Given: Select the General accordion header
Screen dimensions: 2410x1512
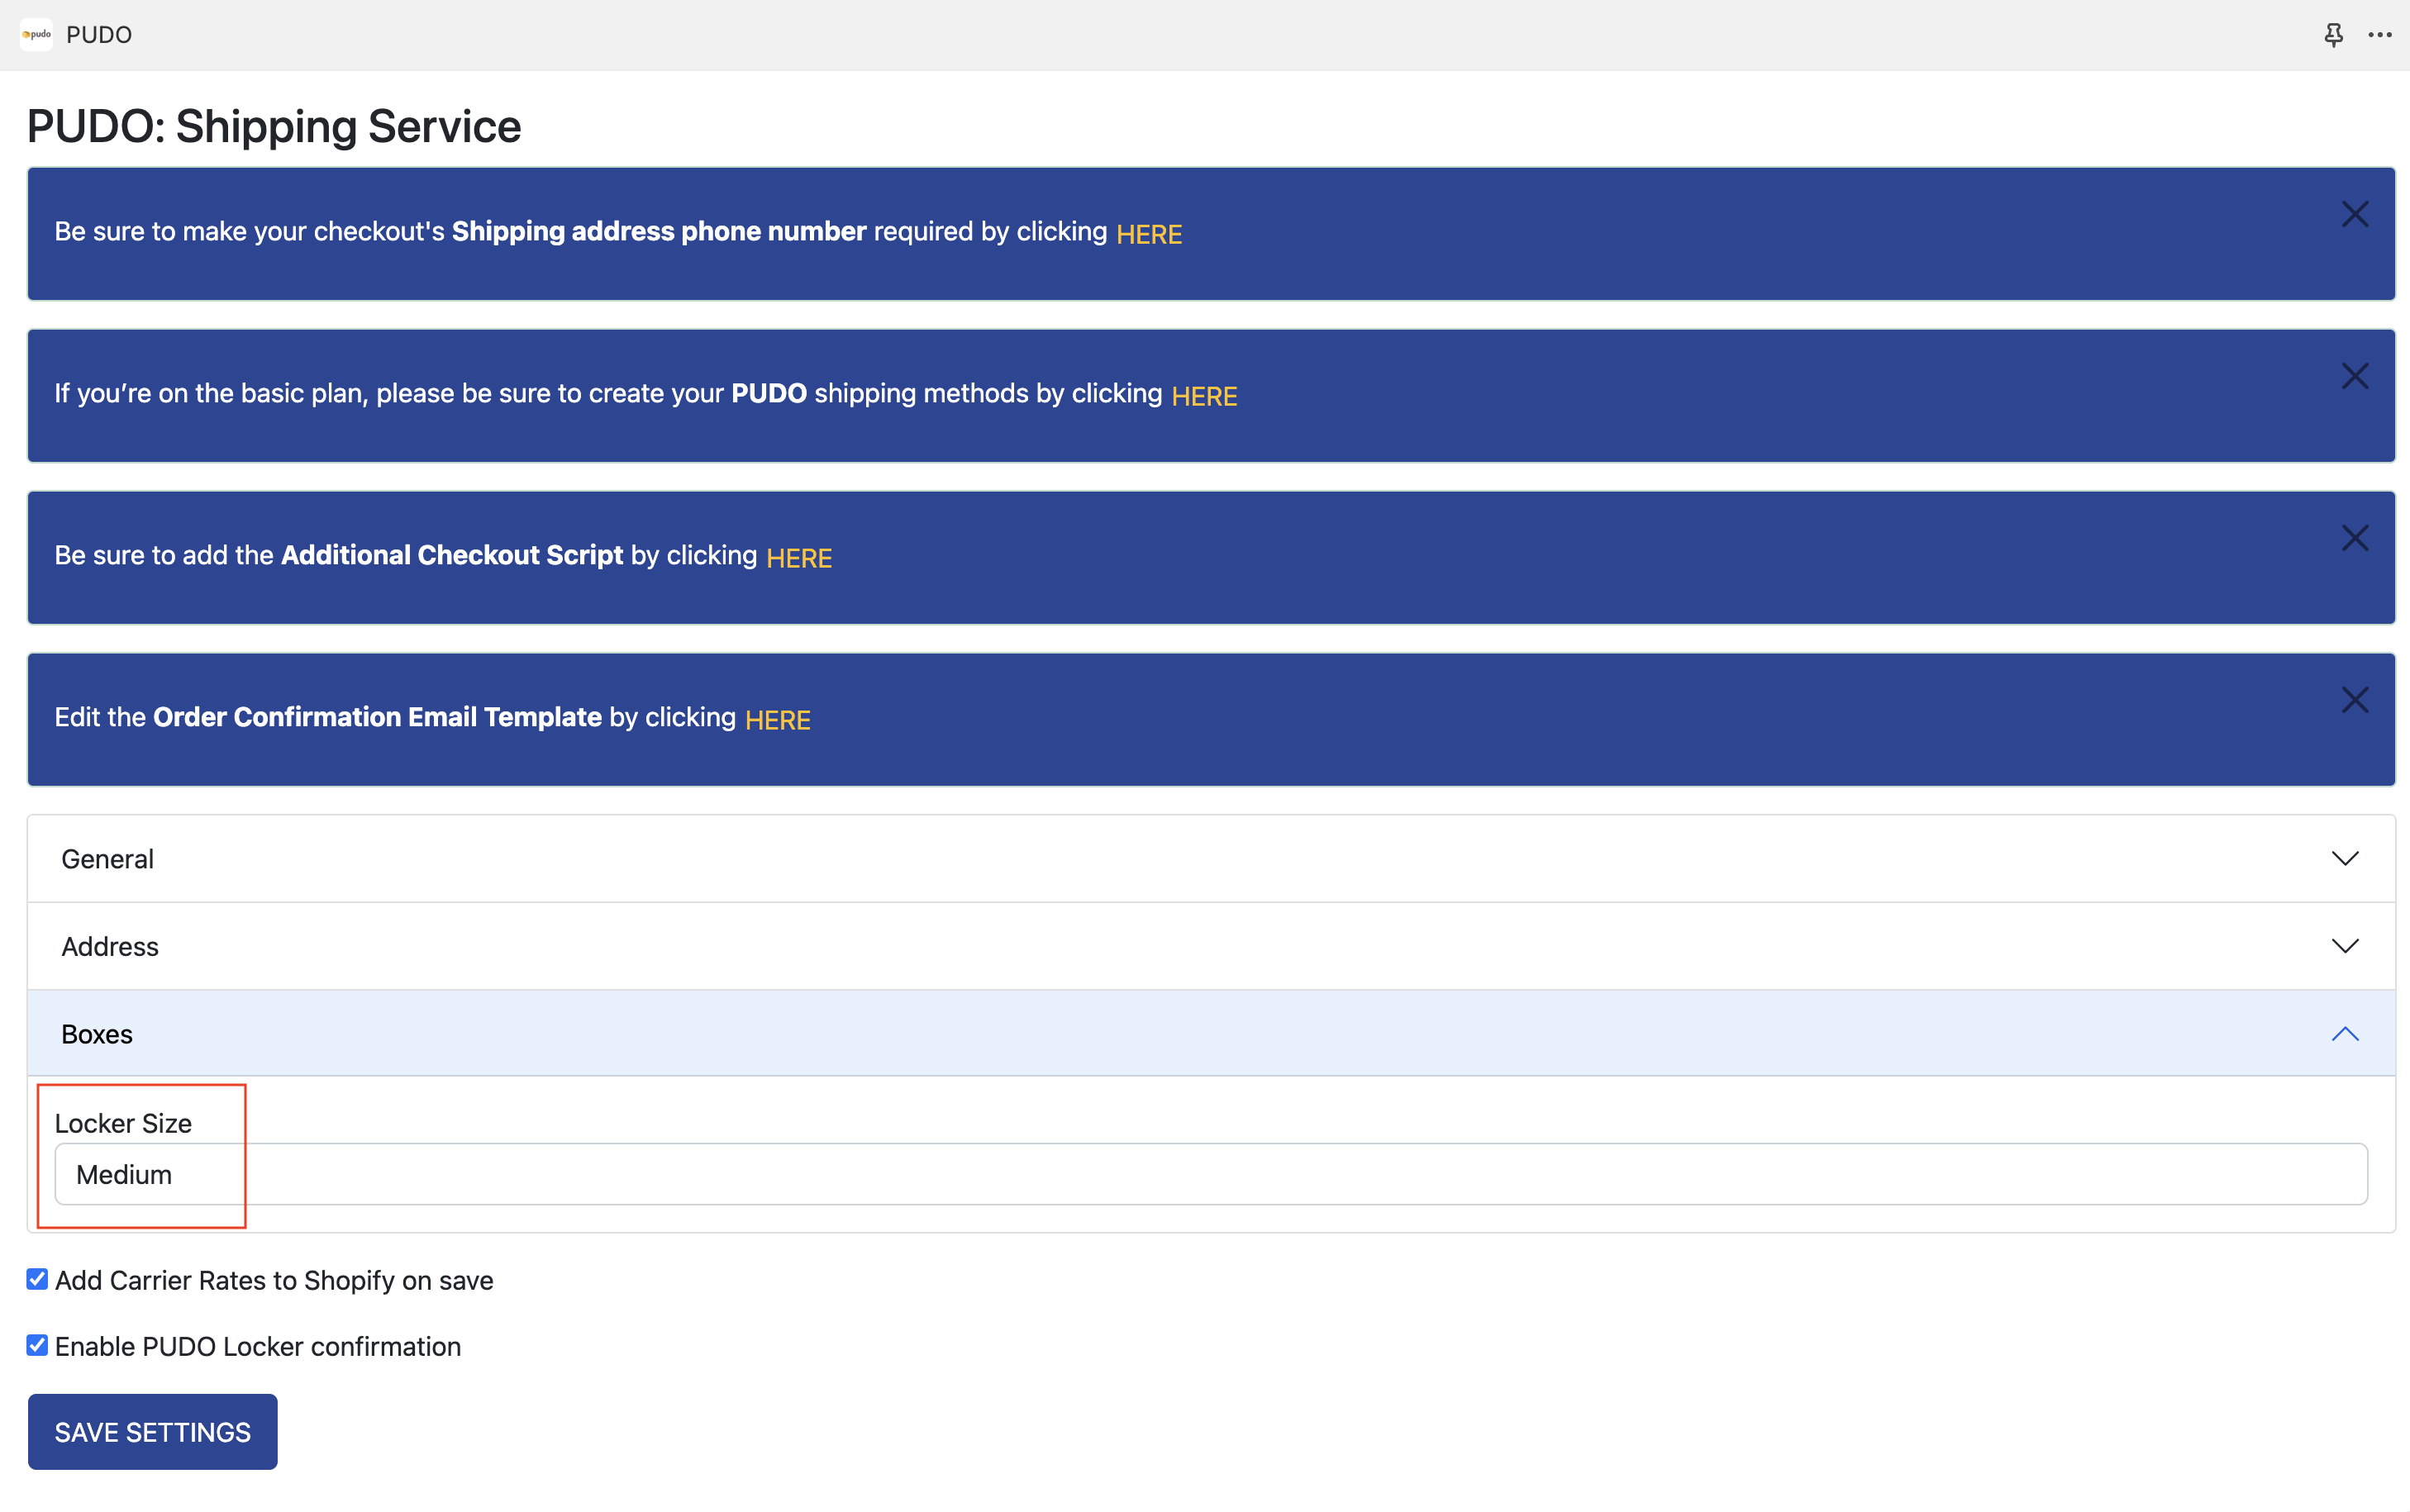Looking at the screenshot, I should click(1211, 859).
